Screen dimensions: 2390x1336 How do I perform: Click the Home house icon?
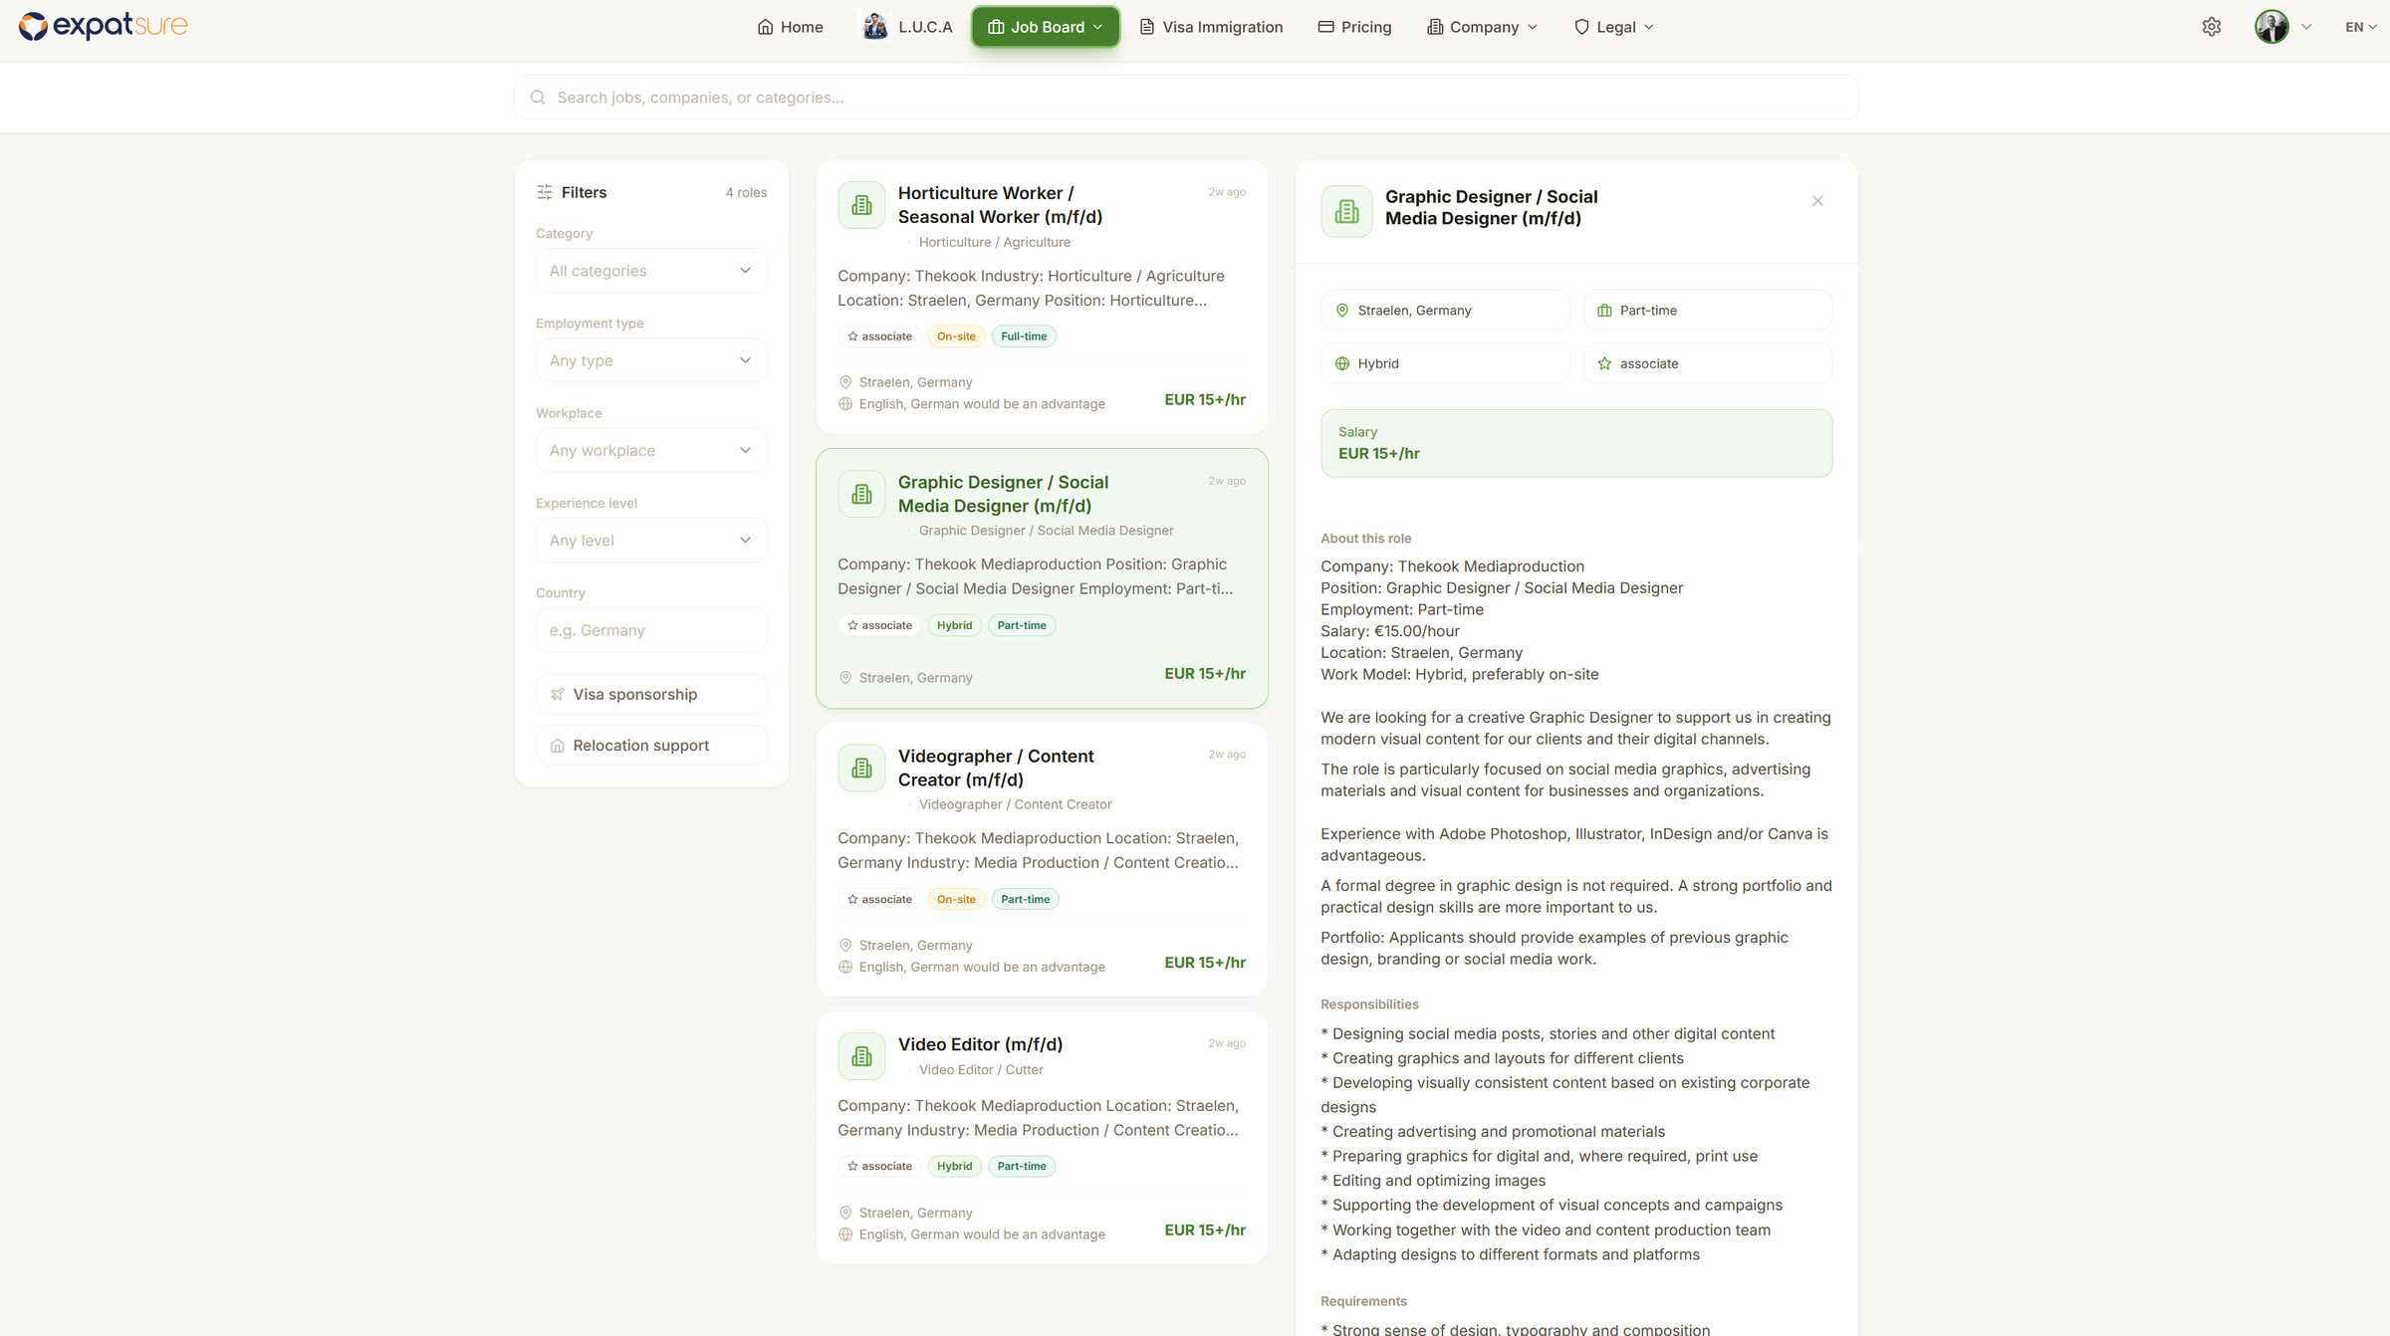[x=765, y=27]
